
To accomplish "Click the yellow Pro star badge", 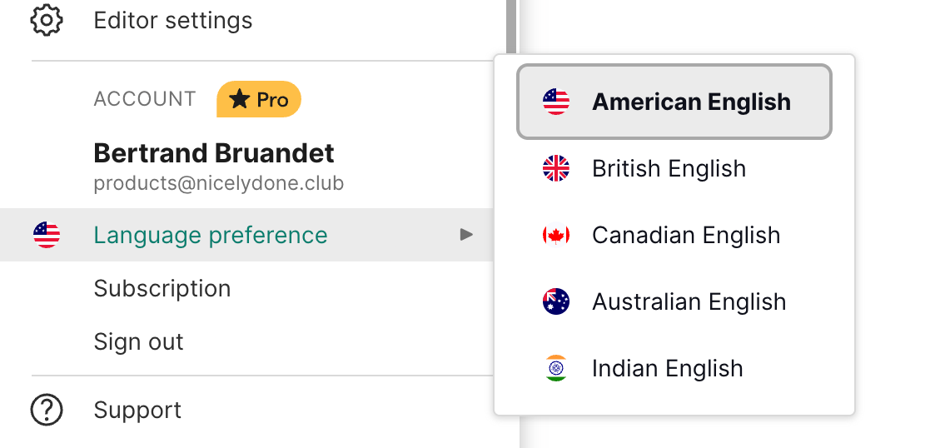I will (258, 100).
